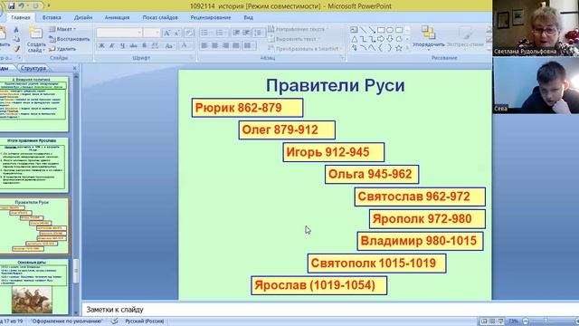Open the Layout (Макет) dropdown
The height and width of the screenshot is (326, 579).
pyautogui.click(x=62, y=29)
